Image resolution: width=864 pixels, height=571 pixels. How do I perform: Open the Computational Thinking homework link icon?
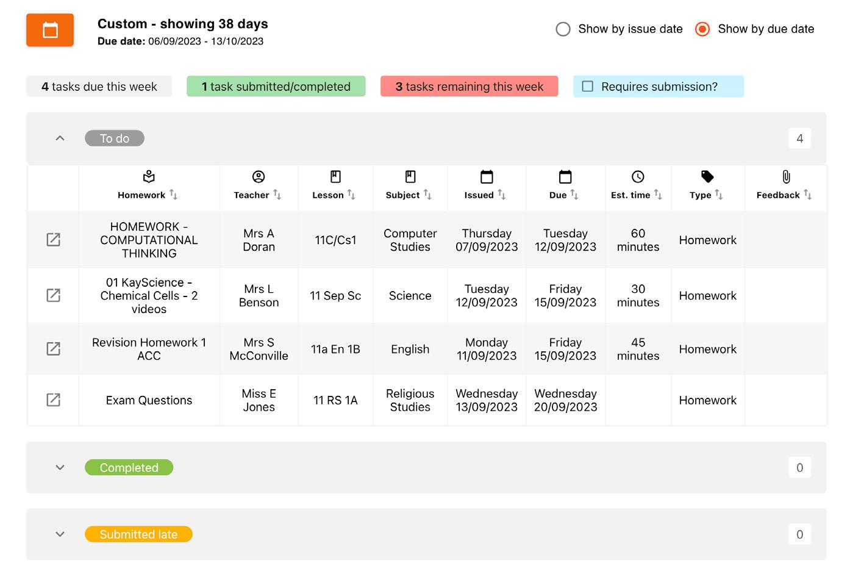click(54, 240)
